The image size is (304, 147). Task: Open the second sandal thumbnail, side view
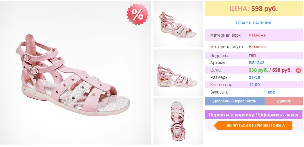click(178, 73)
